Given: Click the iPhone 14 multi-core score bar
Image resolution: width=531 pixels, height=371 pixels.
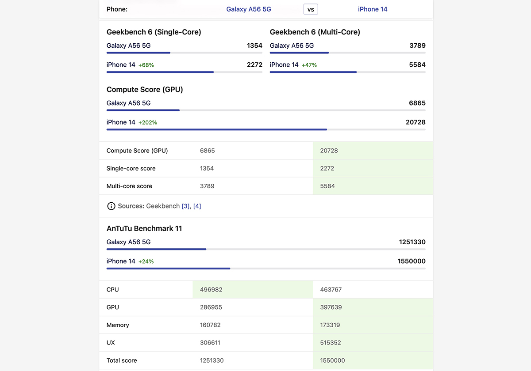Looking at the screenshot, I should [348, 72].
